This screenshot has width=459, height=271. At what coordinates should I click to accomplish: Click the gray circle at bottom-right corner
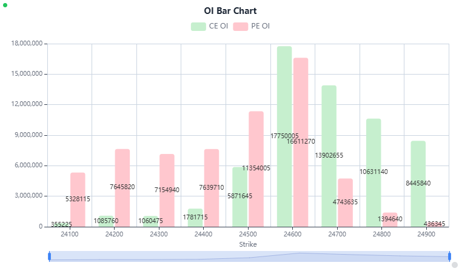pyautogui.click(x=455, y=265)
